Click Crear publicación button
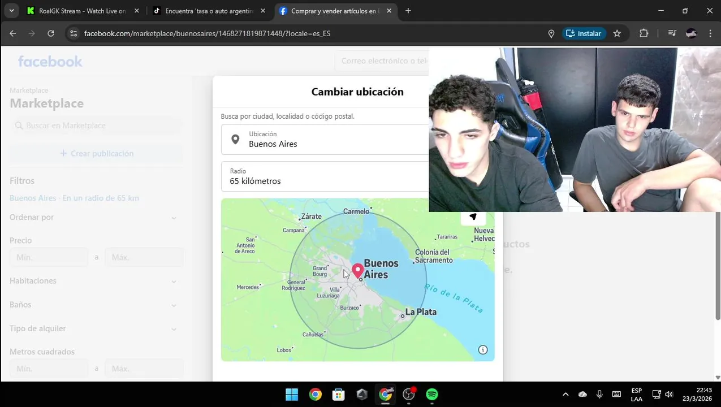 click(x=97, y=153)
